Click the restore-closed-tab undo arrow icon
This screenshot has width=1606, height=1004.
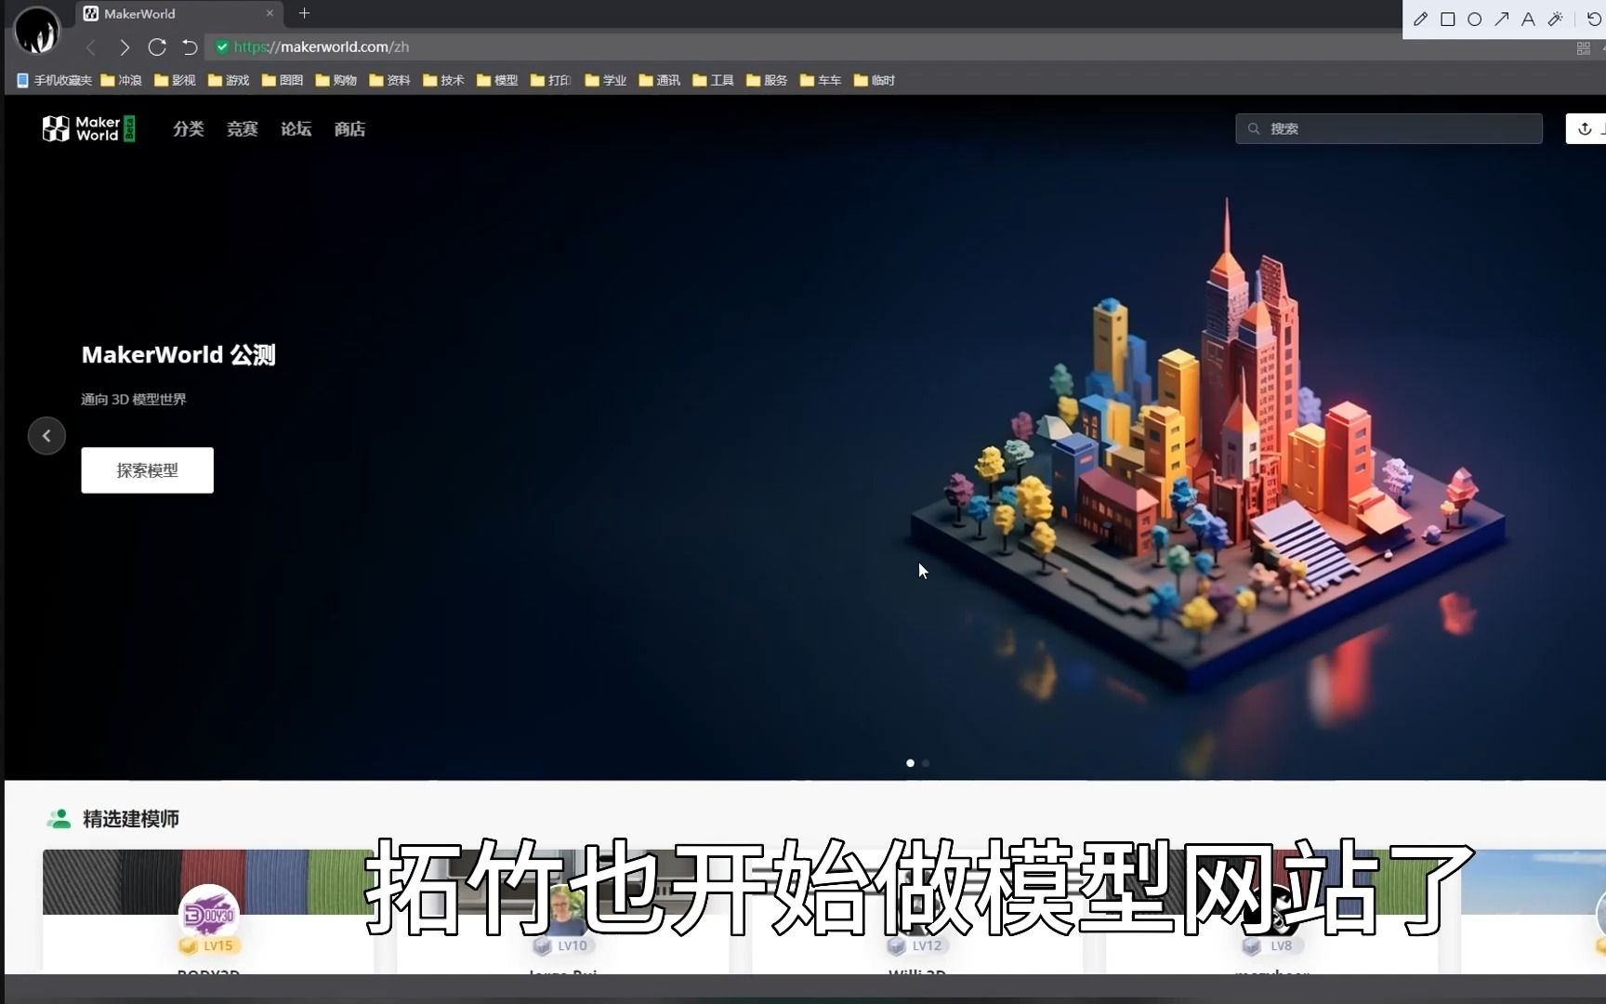coord(190,46)
